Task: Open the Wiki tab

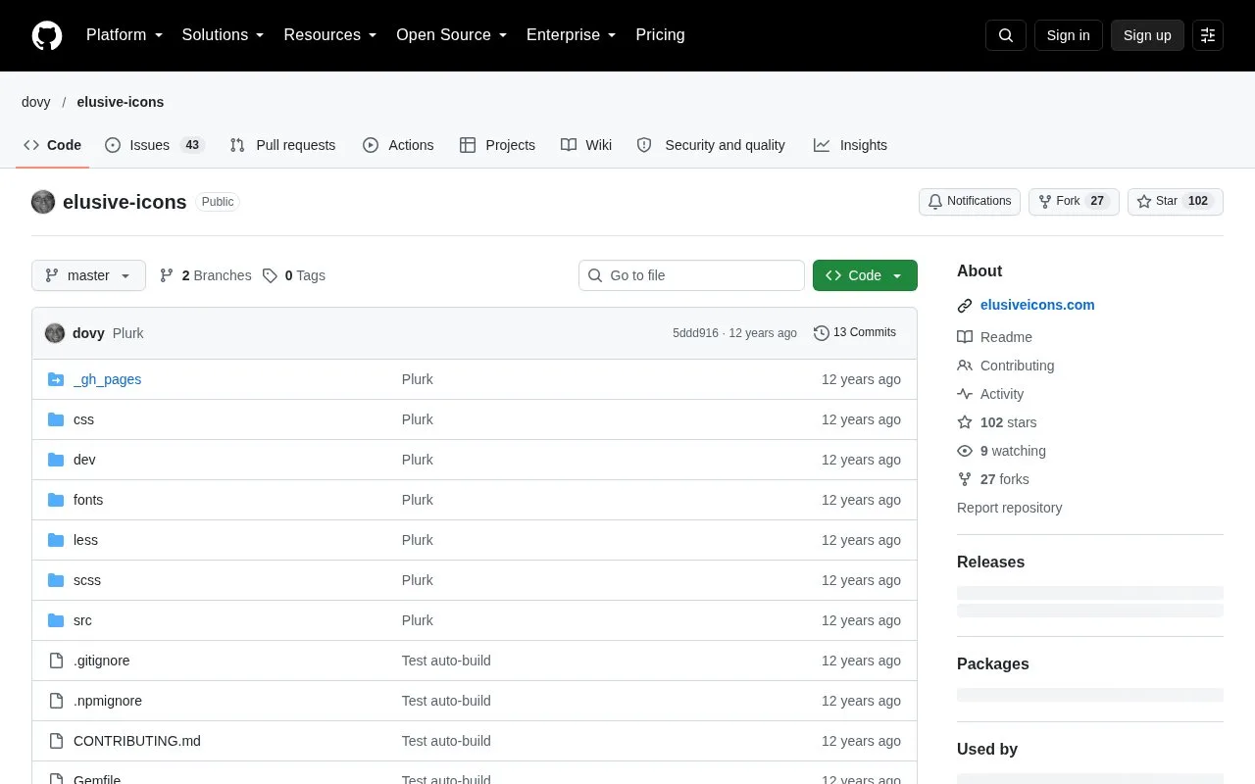Action: tap(586, 145)
